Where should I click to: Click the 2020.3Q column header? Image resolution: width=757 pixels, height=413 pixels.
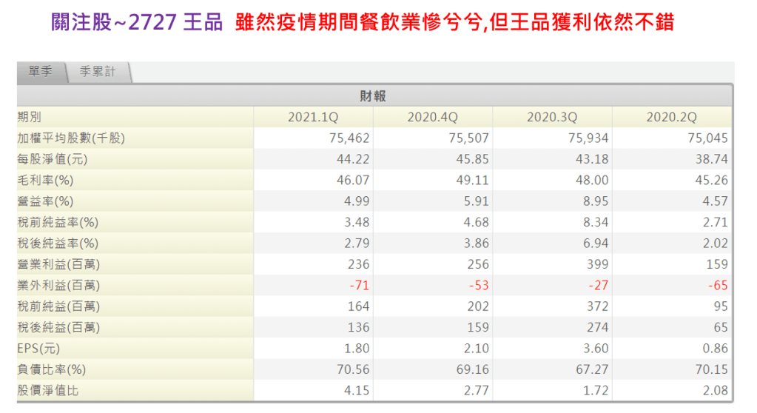tap(552, 117)
